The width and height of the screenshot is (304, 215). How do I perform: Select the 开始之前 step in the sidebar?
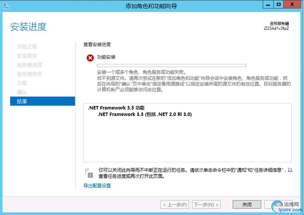tap(27, 47)
